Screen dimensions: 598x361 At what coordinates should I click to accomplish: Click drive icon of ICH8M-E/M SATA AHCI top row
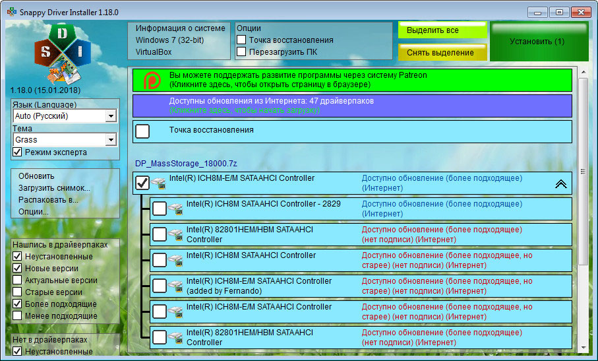tap(158, 183)
